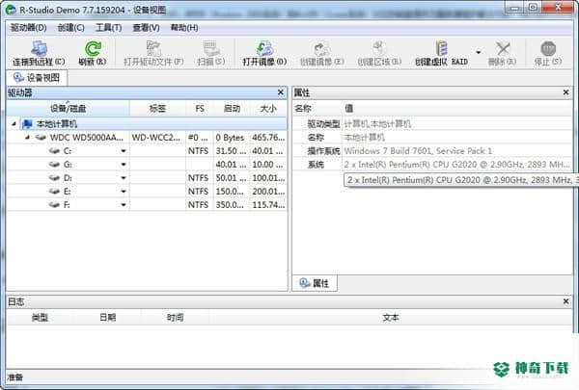
Task: Select the F: partition row
Action: tap(147, 204)
